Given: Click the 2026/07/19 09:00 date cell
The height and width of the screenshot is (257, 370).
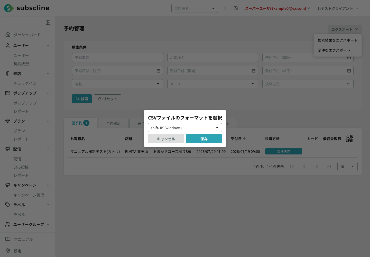Looking at the screenshot, I should 245,152.
